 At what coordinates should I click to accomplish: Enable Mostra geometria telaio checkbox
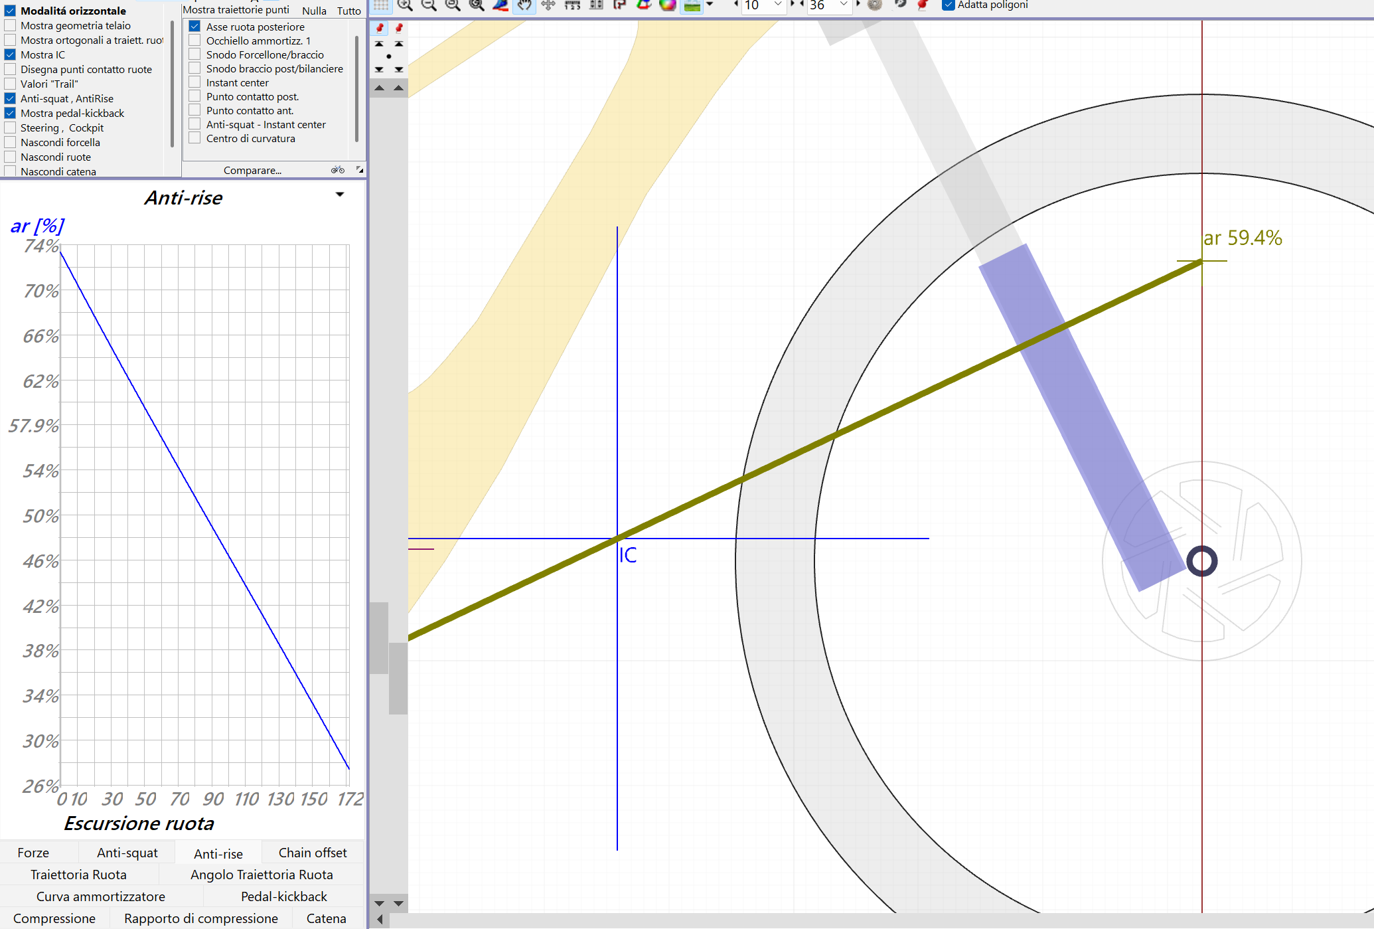click(10, 25)
